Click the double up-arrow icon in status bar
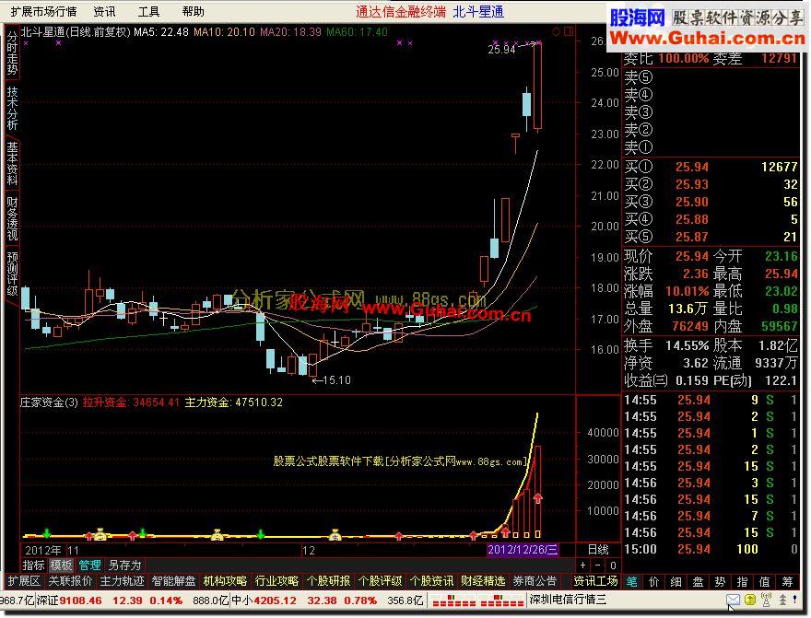Image resolution: width=811 pixels, height=618 pixels. [x=783, y=600]
